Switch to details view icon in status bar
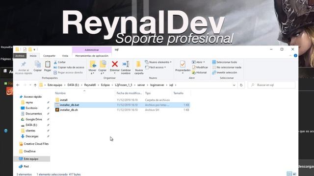 click(x=289, y=174)
